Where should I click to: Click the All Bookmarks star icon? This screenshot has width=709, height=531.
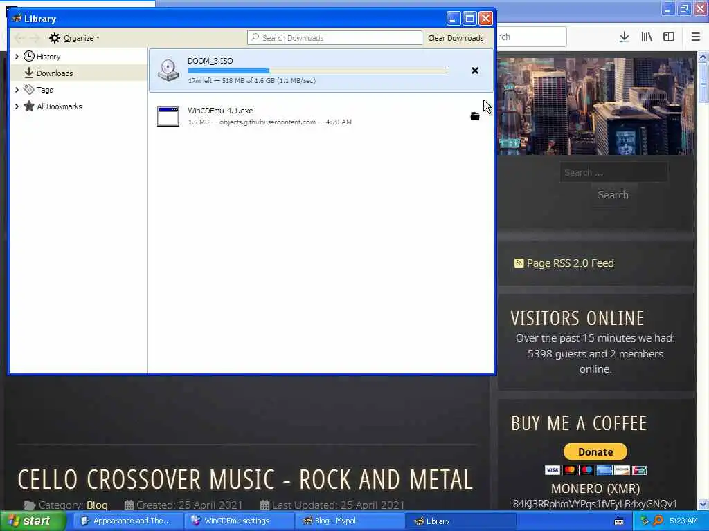pos(29,106)
